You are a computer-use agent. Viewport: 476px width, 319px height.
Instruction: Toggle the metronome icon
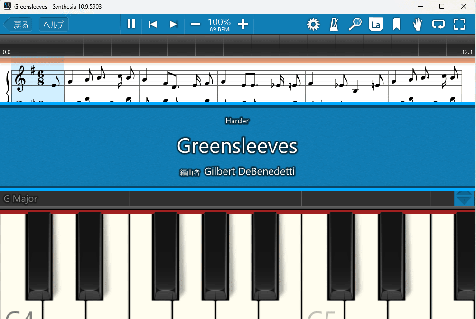334,24
